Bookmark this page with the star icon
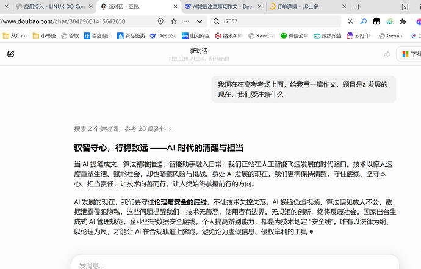The height and width of the screenshot is (269, 421). [x=174, y=21]
